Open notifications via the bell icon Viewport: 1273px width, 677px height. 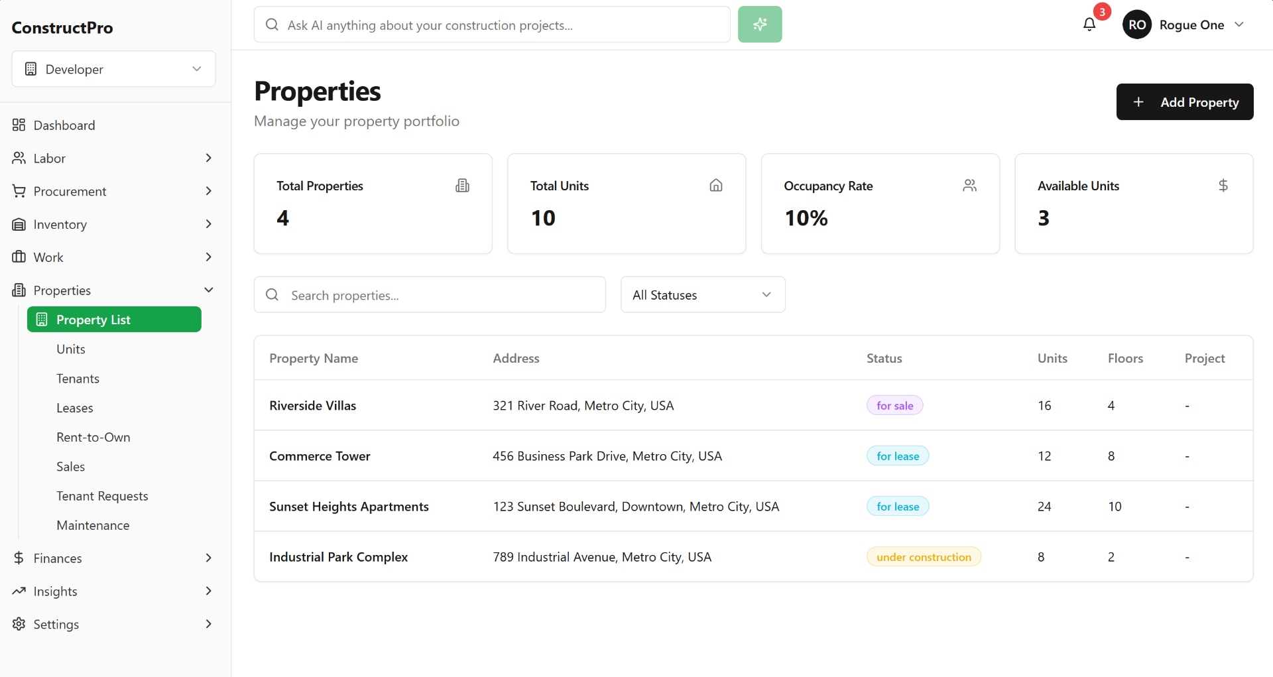coord(1089,24)
